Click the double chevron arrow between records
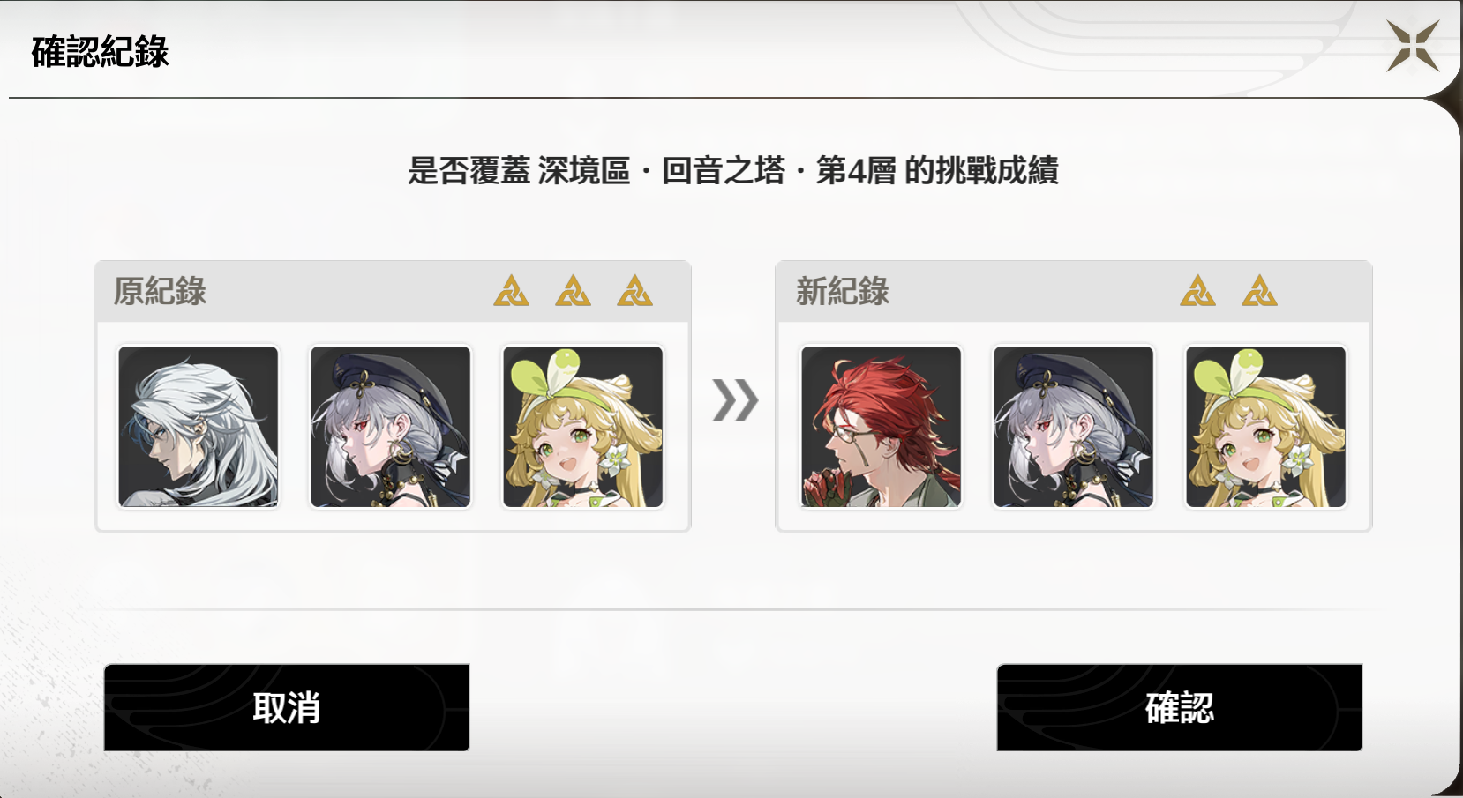 coord(735,400)
